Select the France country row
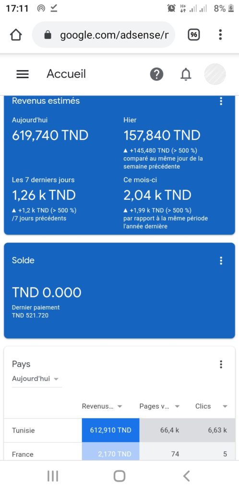Image resolution: width=239 pixels, height=492 pixels. (119, 452)
